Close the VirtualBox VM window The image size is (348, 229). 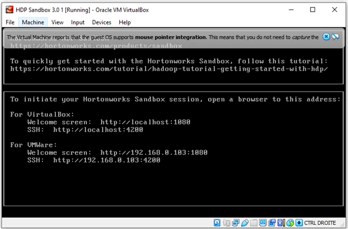click(335, 9)
